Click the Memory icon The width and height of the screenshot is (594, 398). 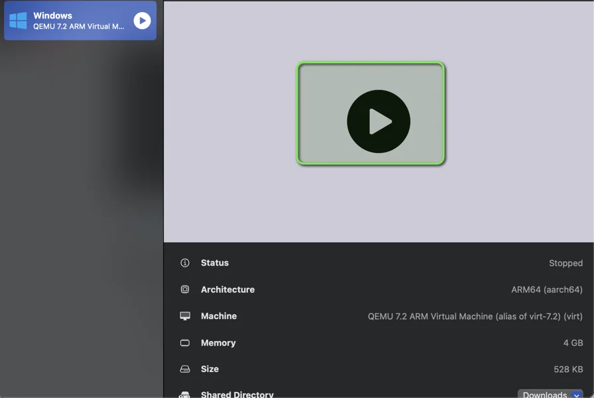point(185,343)
